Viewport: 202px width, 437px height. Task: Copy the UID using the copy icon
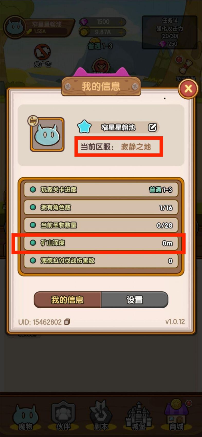coord(67,322)
